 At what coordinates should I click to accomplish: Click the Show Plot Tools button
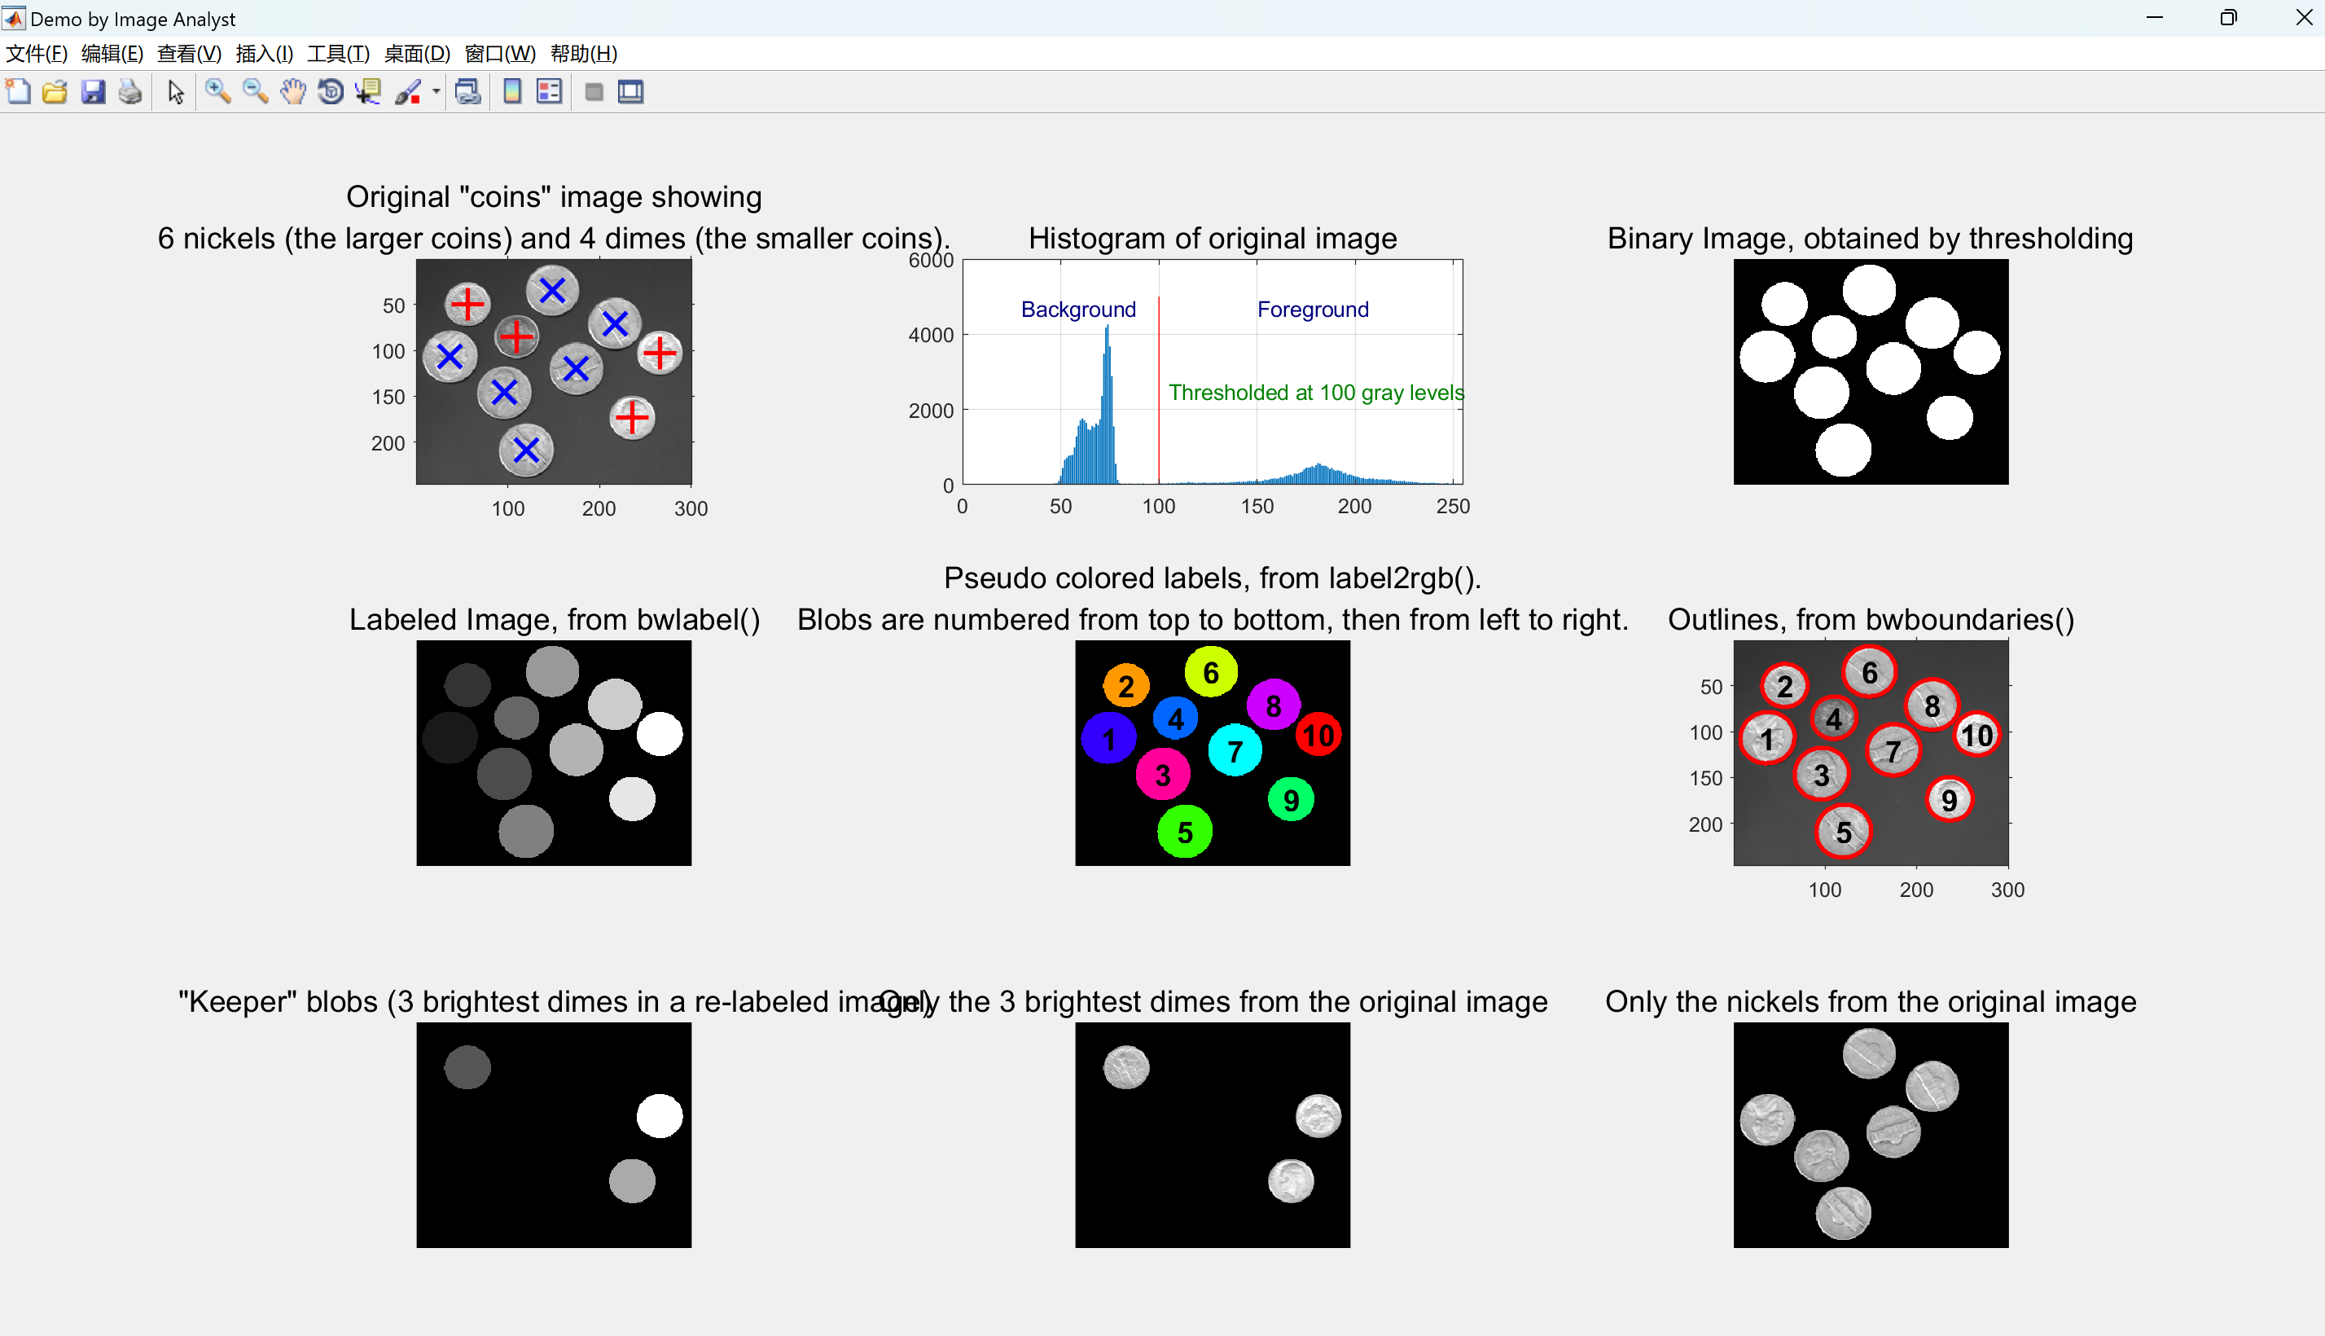click(x=631, y=92)
